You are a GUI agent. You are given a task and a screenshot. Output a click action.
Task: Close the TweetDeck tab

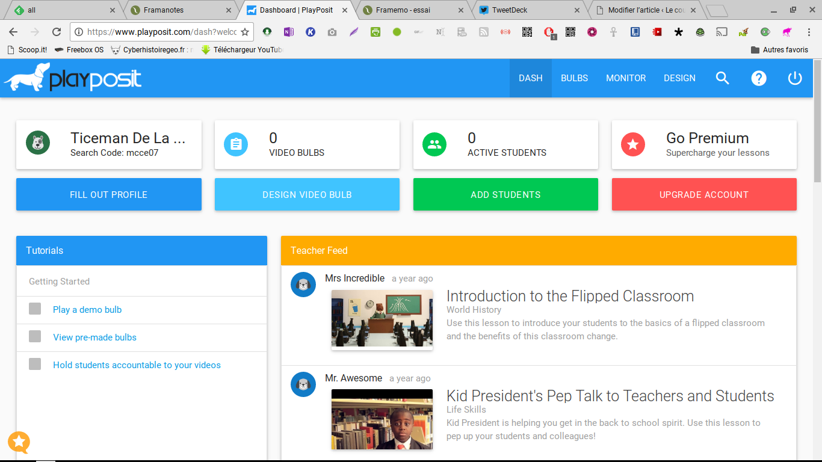tap(577, 10)
